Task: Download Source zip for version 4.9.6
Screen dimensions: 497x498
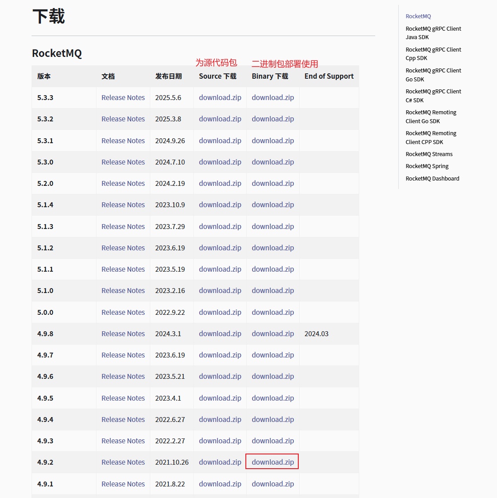Action: pos(220,376)
